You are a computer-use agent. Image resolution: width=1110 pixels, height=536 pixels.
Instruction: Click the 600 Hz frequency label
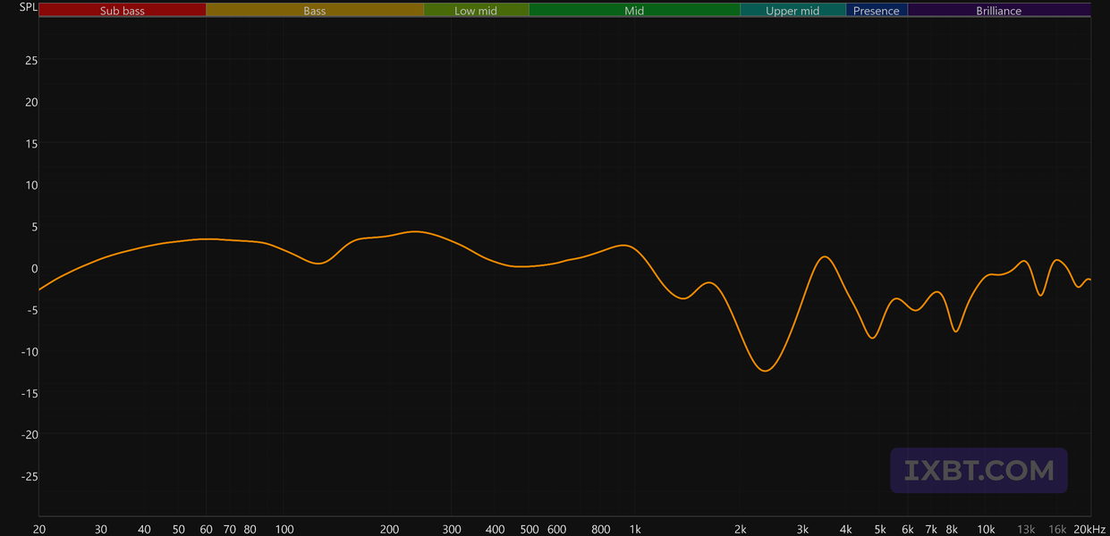[557, 529]
